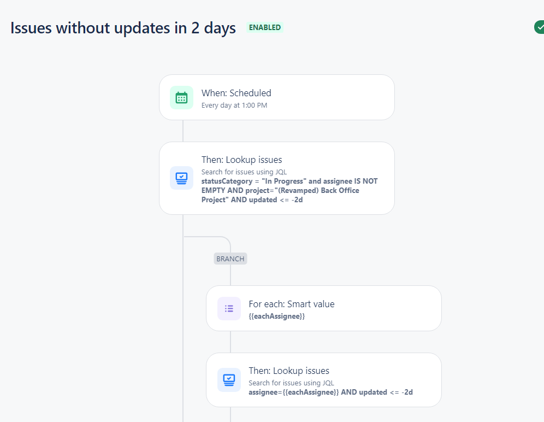Click the For each branch list icon
544x422 pixels.
tap(228, 308)
